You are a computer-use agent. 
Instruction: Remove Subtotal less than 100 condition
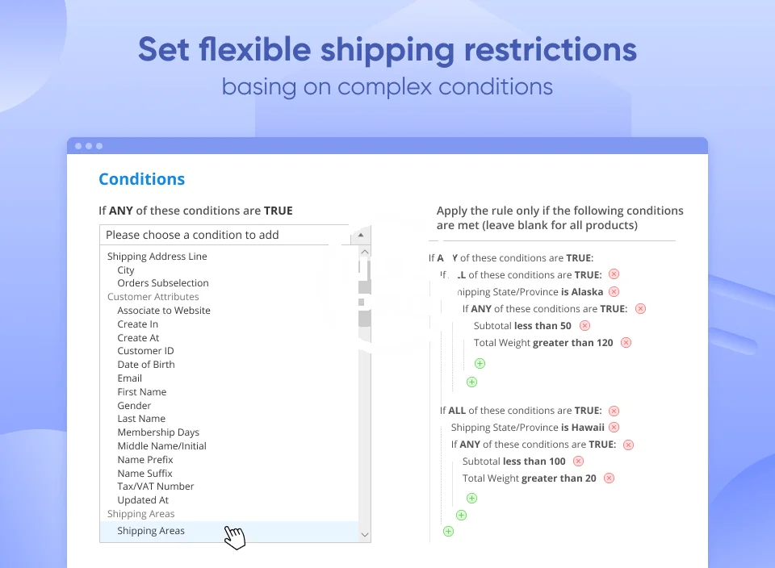pyautogui.click(x=579, y=461)
